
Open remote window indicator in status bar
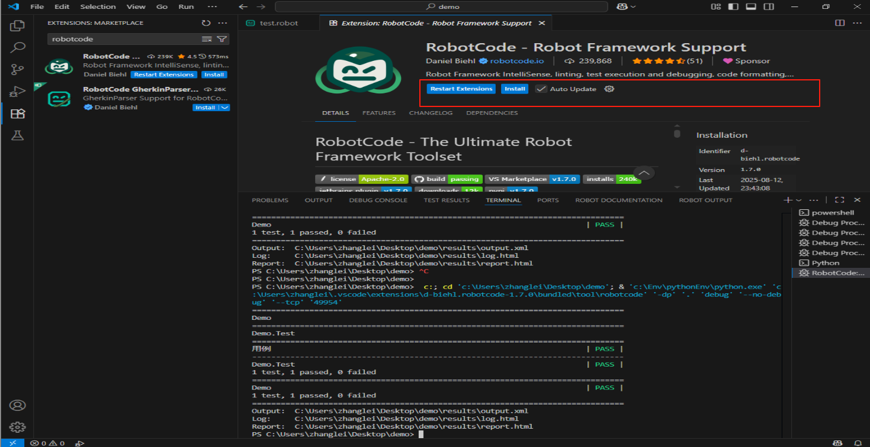(x=12, y=443)
